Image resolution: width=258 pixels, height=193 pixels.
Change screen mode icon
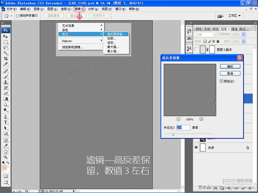coord(6,182)
